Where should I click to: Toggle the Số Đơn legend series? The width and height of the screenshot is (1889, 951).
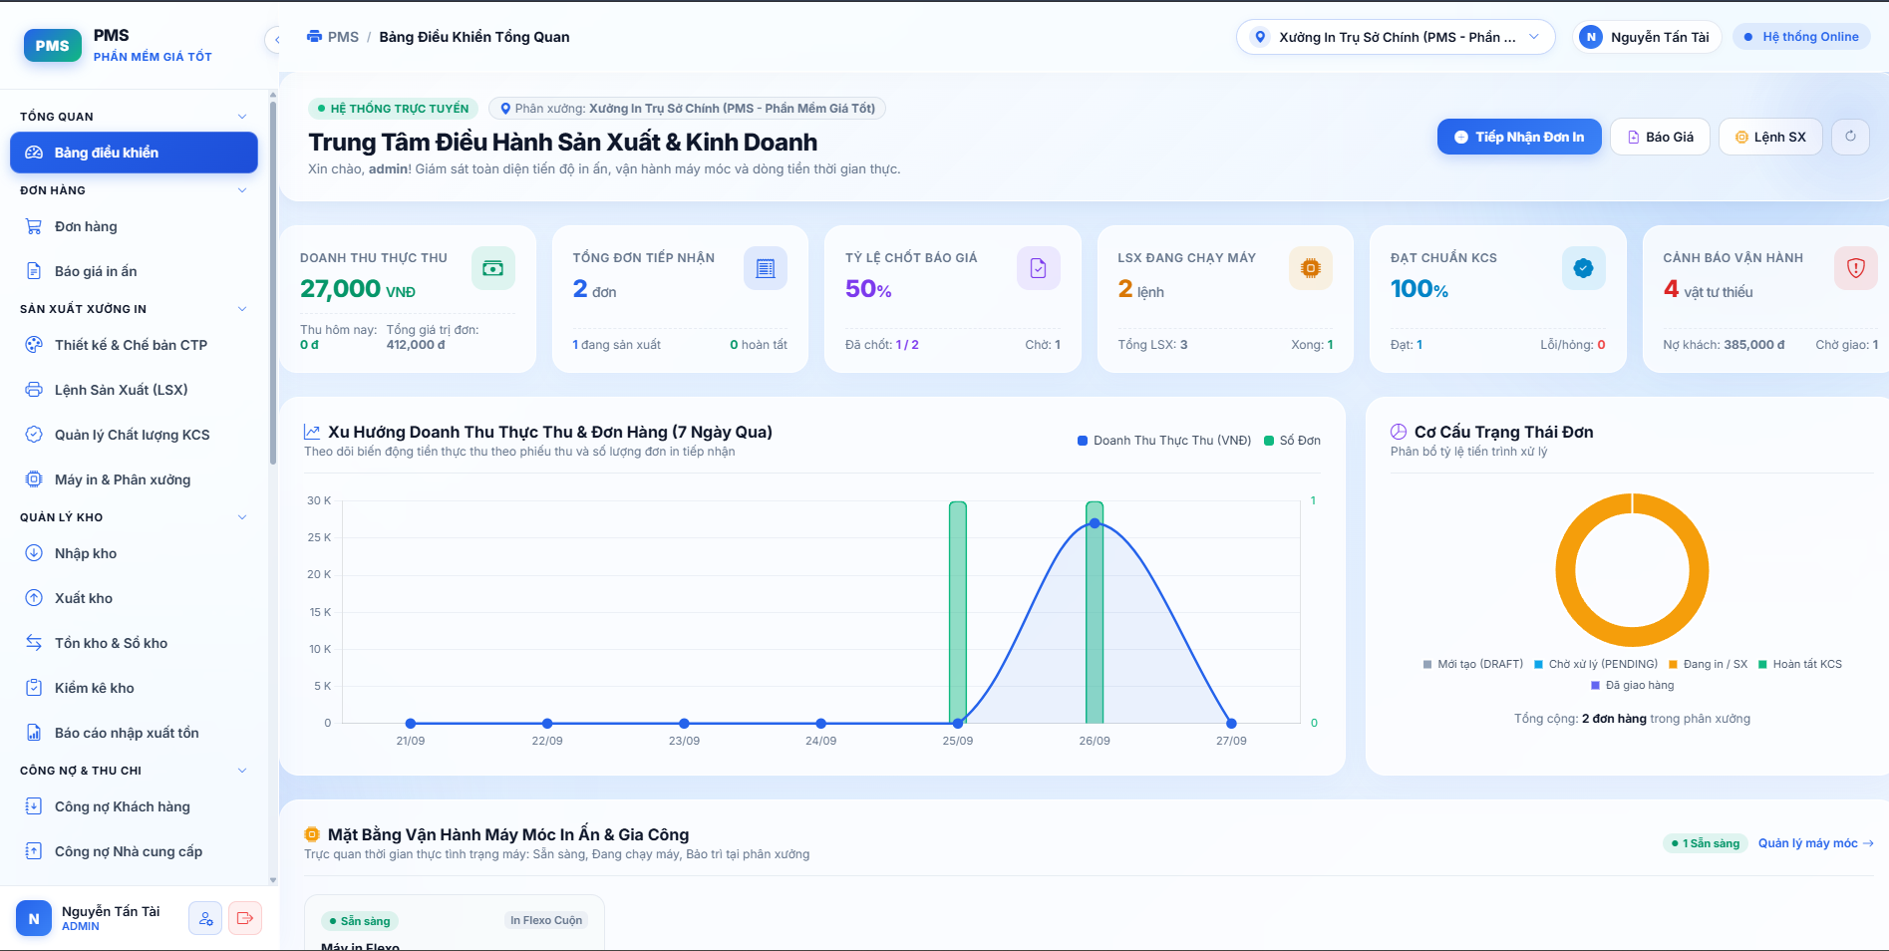(x=1292, y=441)
